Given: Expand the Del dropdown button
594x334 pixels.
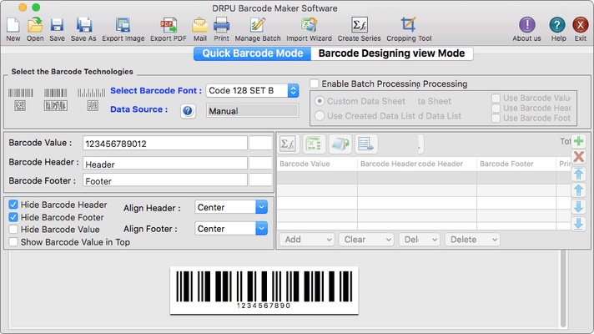Looking at the screenshot, I should pyautogui.click(x=419, y=240).
